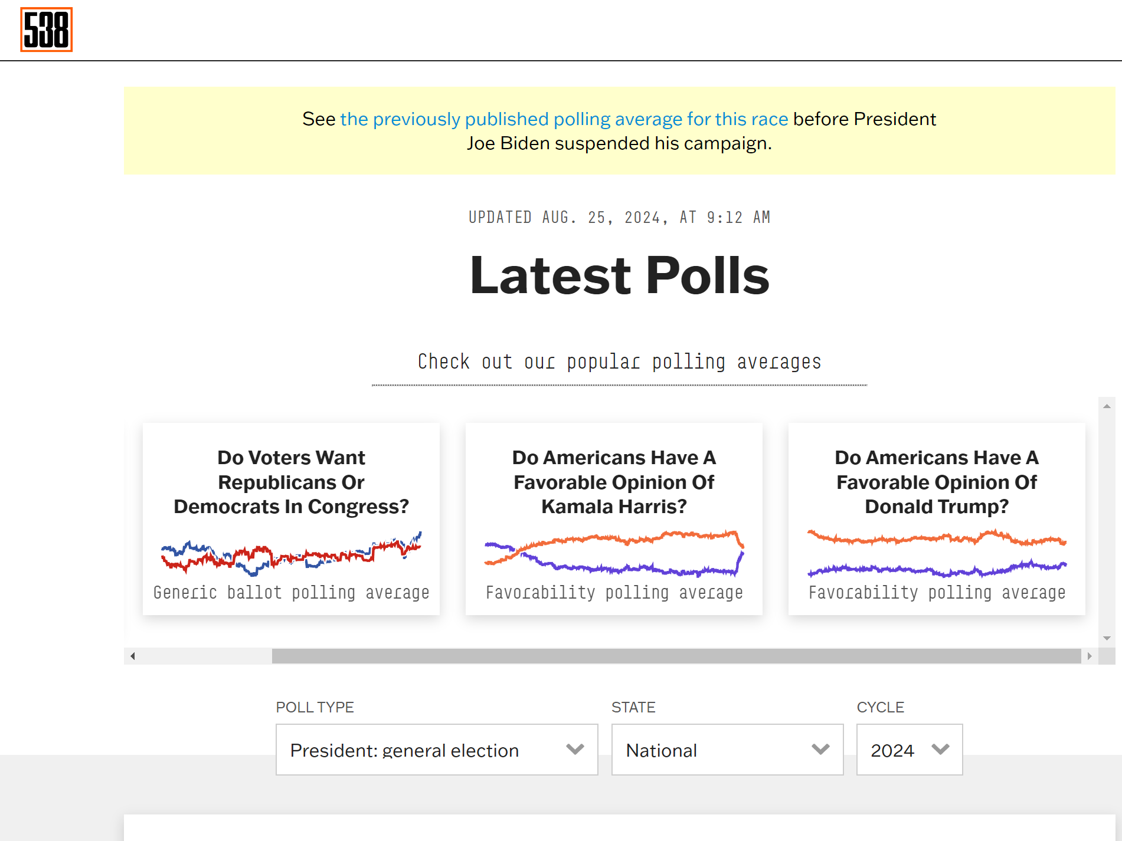The height and width of the screenshot is (841, 1122).
Task: Click the 538 logo icon
Action: coord(47,29)
